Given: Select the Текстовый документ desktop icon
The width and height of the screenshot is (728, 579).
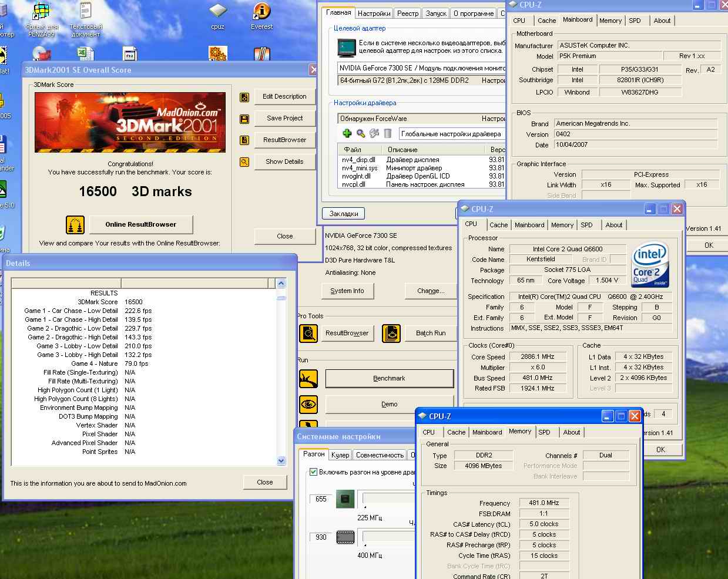Looking at the screenshot, I should [x=86, y=19].
